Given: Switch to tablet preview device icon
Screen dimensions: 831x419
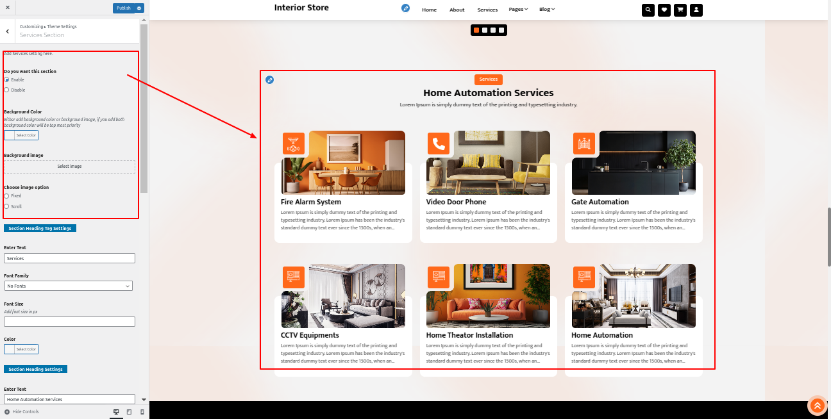Looking at the screenshot, I should point(129,412).
